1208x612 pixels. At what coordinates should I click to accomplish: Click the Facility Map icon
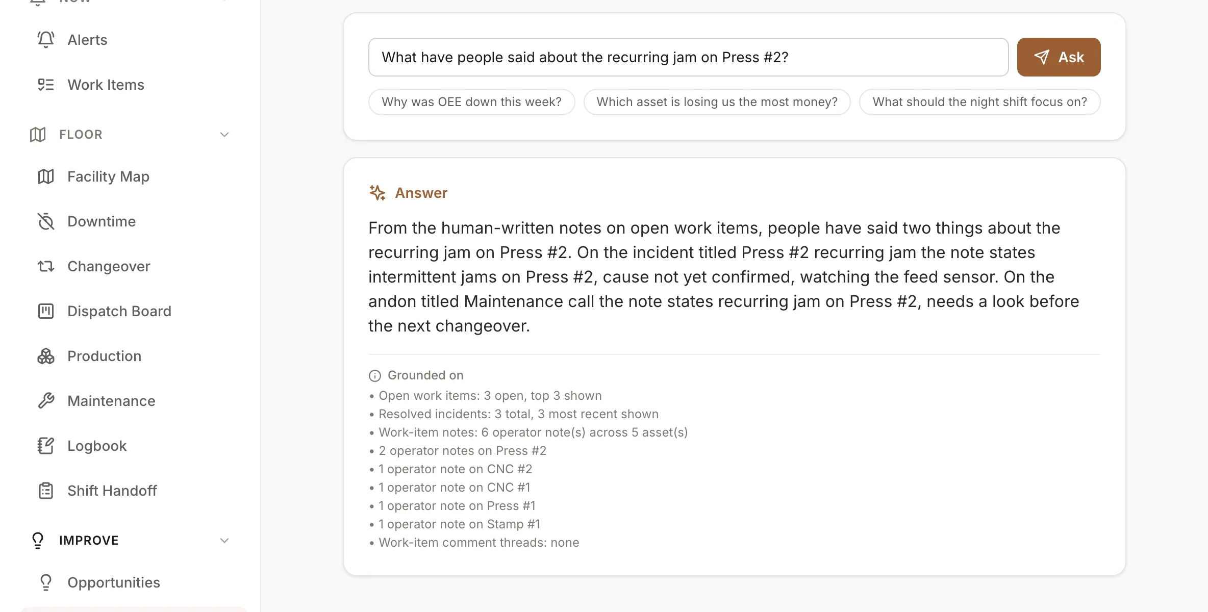[46, 176]
